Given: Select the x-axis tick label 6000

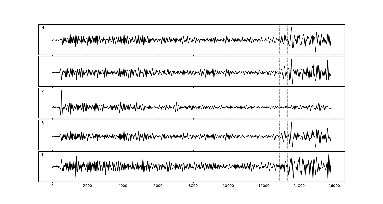Looking at the screenshot, I should point(158,186).
